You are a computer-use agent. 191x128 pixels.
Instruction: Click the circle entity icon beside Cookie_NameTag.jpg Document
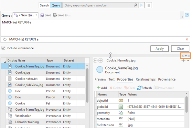[100, 69]
